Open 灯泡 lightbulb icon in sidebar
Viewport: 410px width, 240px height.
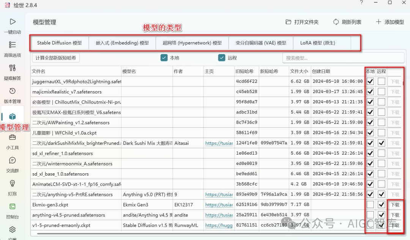coord(12,184)
